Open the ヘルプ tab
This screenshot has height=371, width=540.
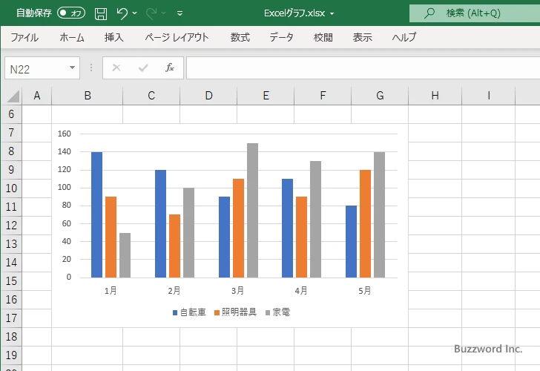pos(404,37)
